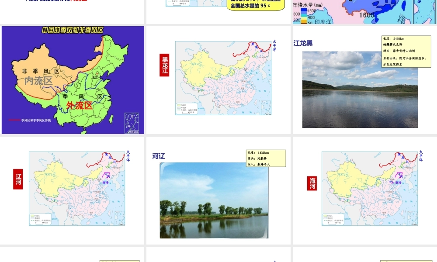Click the 非季风区 label on the map
437x262 pixels.
(41, 71)
